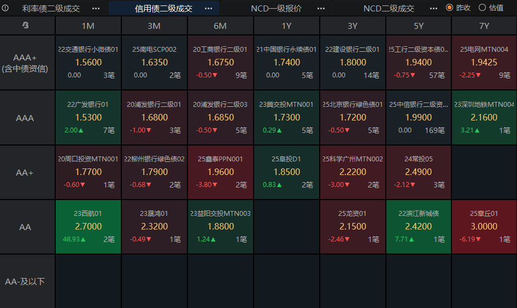Switch to 信用债二级成交 tab
Image resolution: width=517 pixels, height=308 pixels.
(163, 8)
